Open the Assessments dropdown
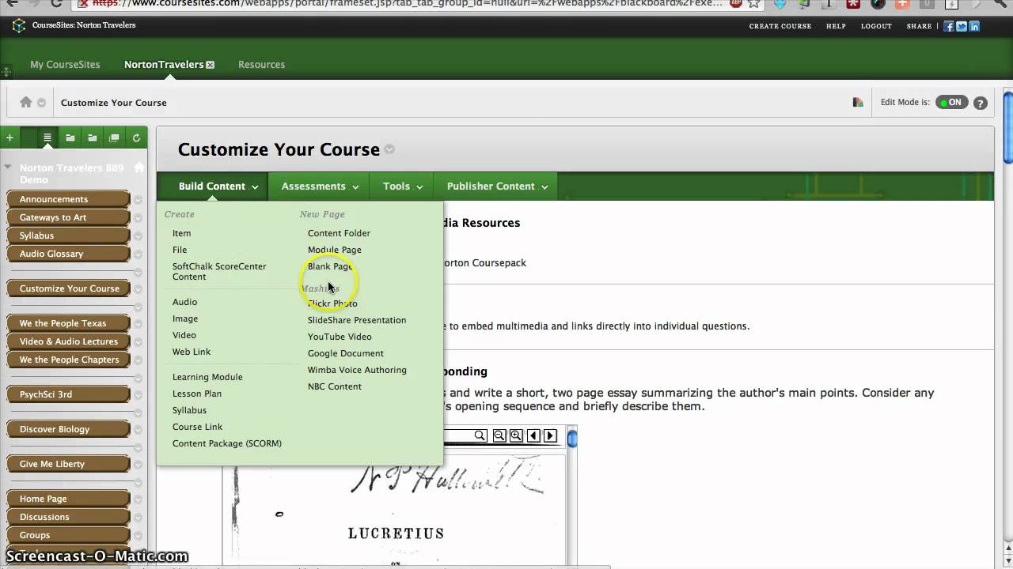The width and height of the screenshot is (1013, 569). [x=320, y=187]
